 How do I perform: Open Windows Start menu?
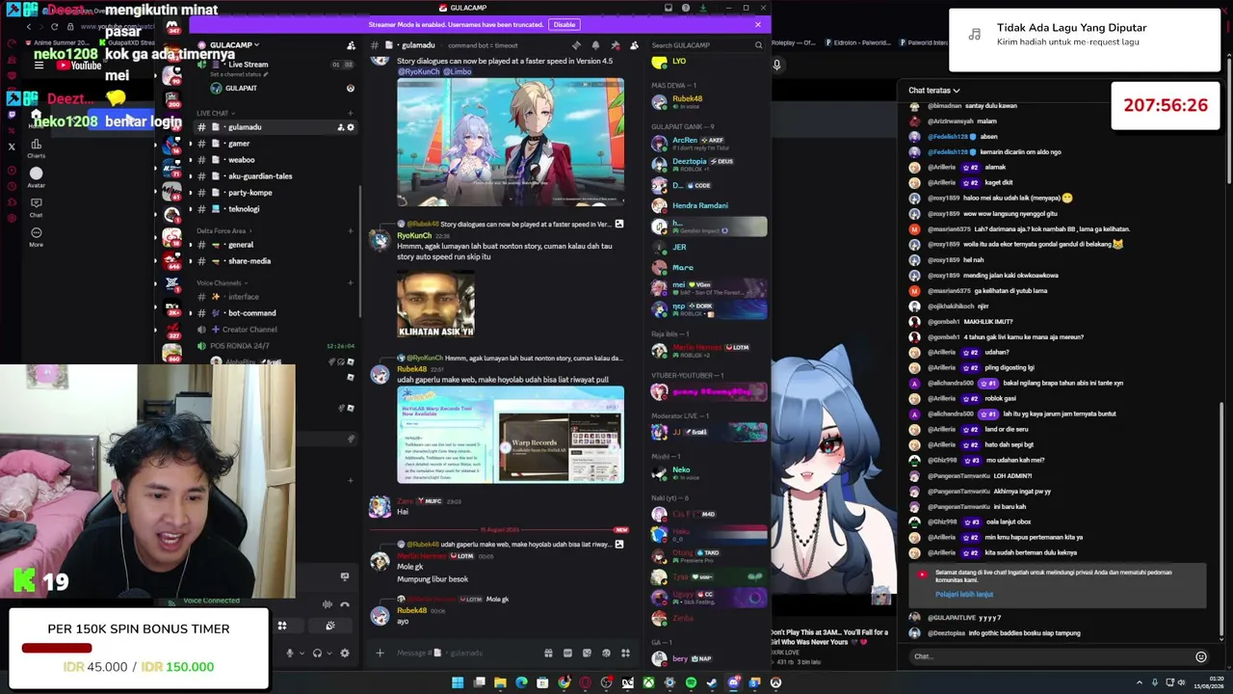(x=458, y=683)
